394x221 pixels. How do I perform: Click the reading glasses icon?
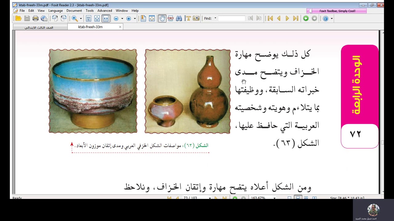click(x=171, y=18)
